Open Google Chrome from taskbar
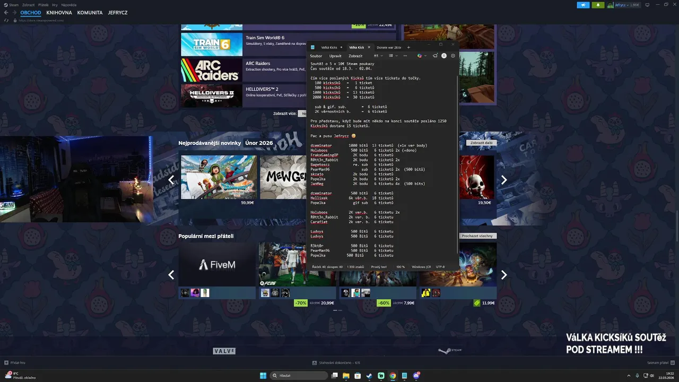679x382 pixels. pyautogui.click(x=393, y=376)
